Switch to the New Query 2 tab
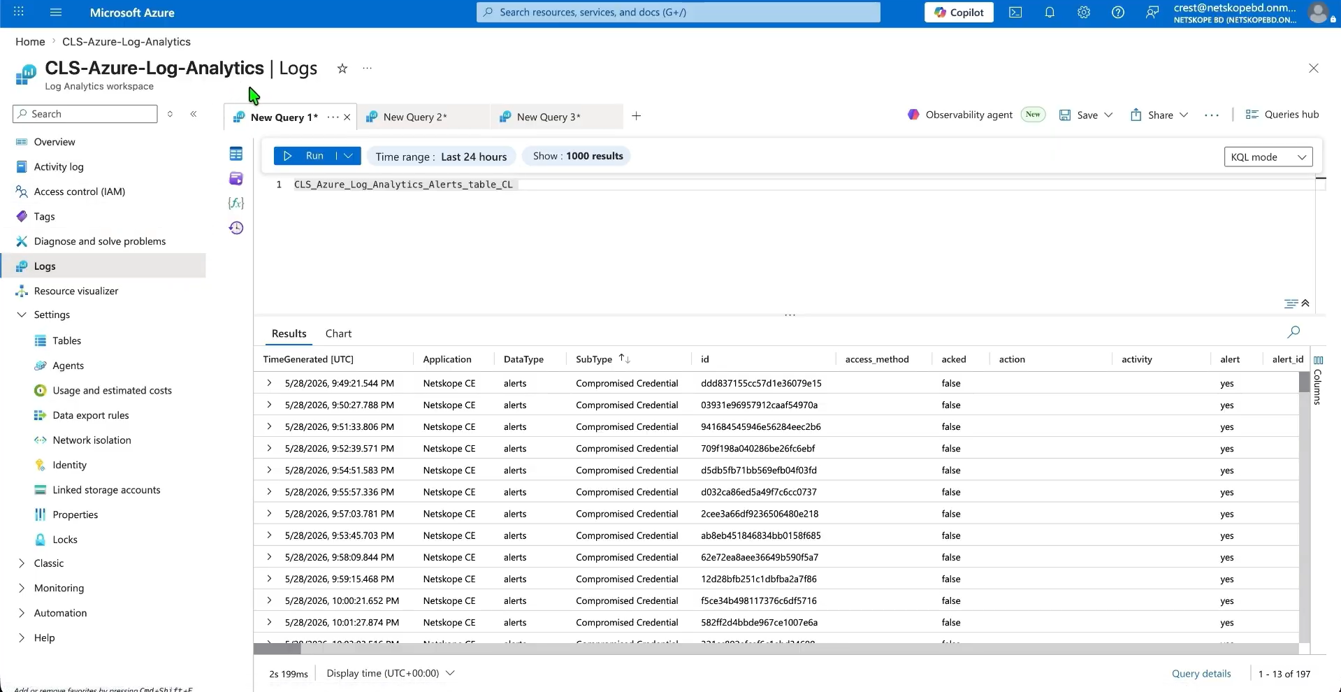 click(423, 117)
